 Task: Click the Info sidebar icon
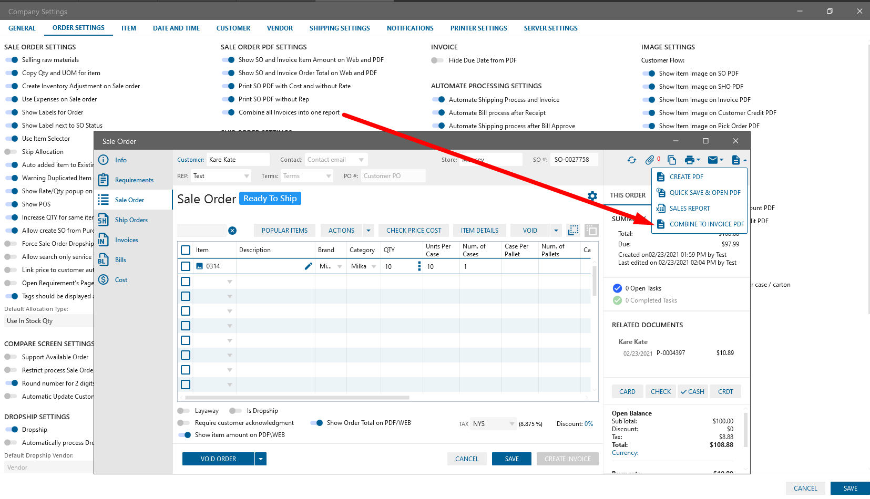pyautogui.click(x=104, y=160)
